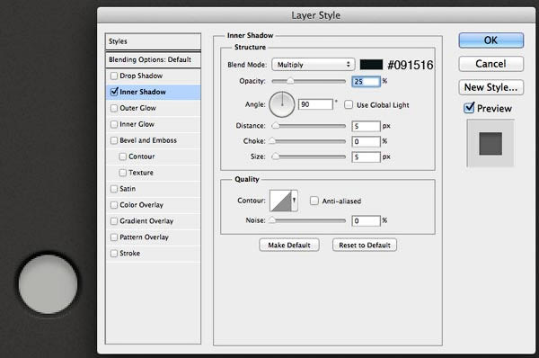The width and height of the screenshot is (539, 358).
Task: Click the style preview thumbnail square
Action: pyautogui.click(x=490, y=144)
